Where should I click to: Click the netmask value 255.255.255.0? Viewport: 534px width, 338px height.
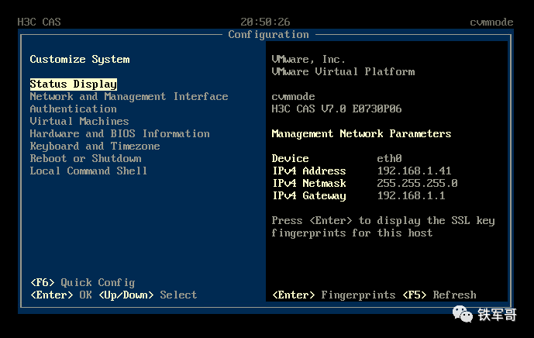[417, 183]
